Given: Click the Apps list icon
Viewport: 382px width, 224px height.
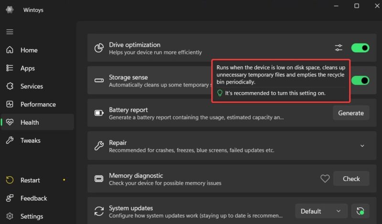Looking at the screenshot, I should pos(10,68).
